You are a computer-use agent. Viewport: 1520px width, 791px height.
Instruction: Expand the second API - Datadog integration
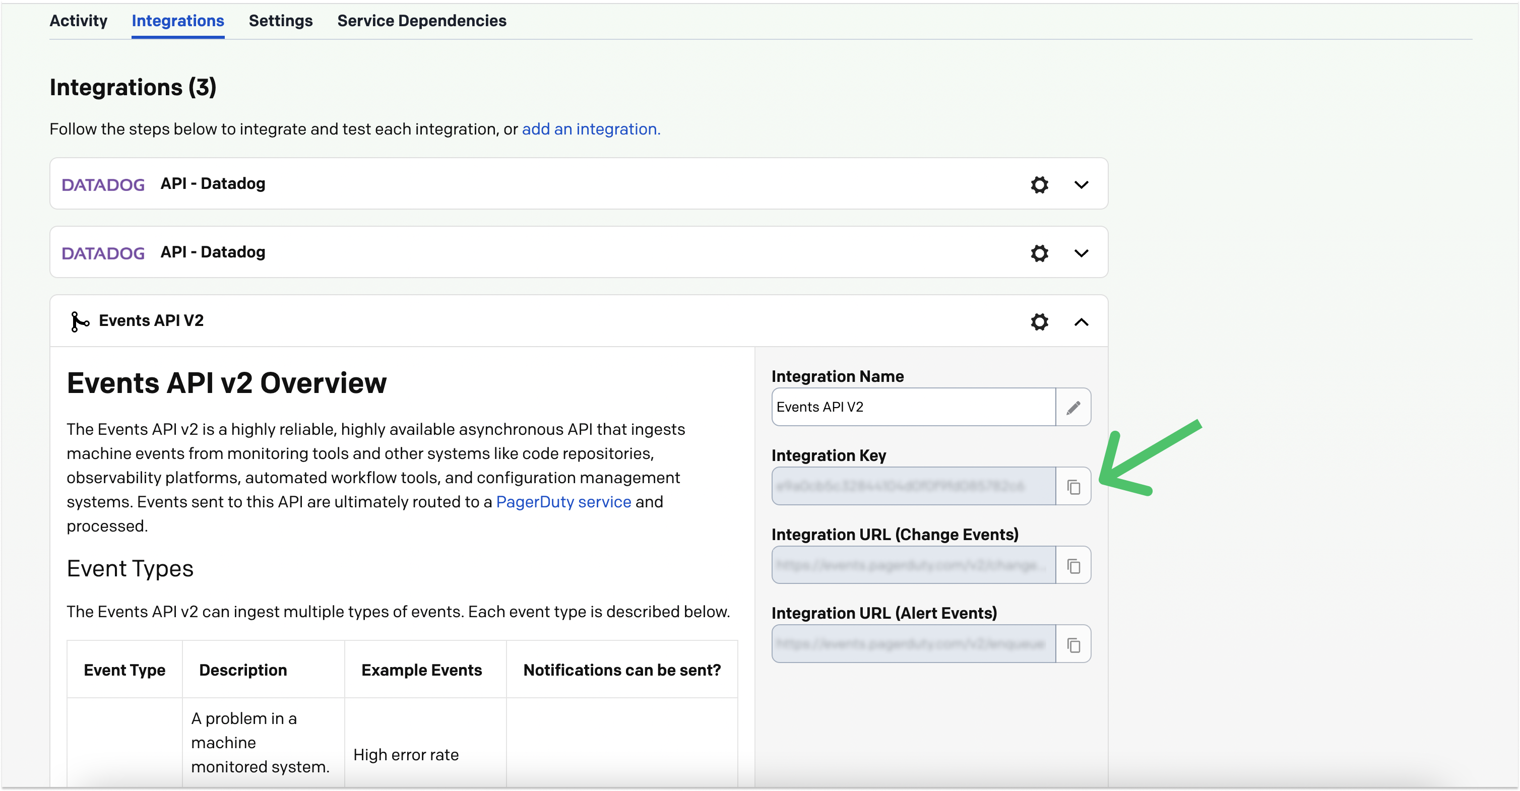(1081, 253)
